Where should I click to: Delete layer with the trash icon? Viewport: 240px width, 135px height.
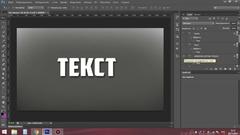[235, 69]
